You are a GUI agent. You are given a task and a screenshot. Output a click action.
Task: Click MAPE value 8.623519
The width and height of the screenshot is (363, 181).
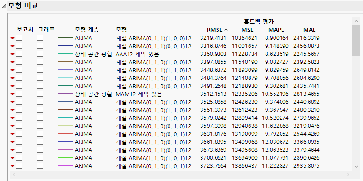click(277, 54)
